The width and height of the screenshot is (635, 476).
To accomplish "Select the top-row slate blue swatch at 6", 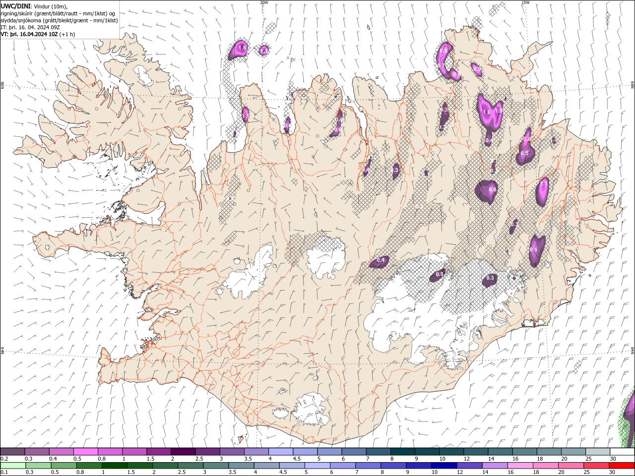I will point(354,452).
